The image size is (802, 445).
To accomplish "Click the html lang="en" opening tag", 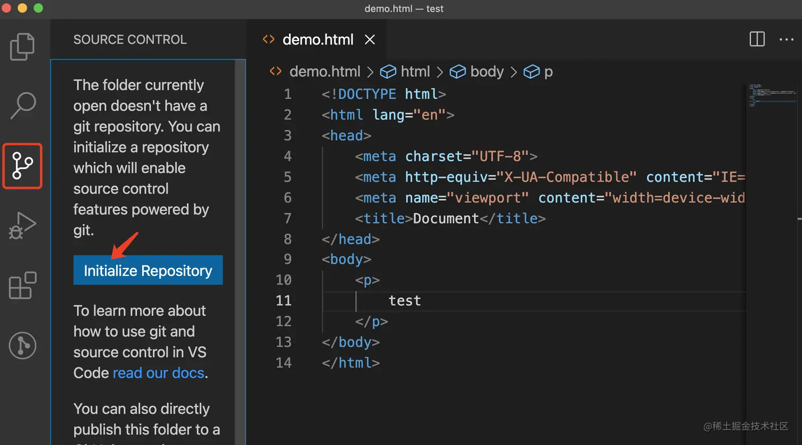I will [x=388, y=115].
